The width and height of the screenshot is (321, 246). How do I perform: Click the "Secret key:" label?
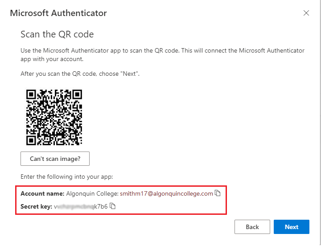(36, 206)
